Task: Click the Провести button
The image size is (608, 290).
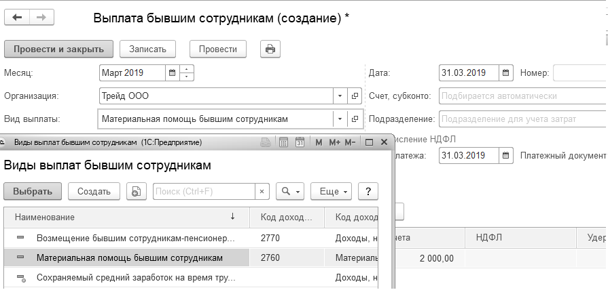Action: pyautogui.click(x=218, y=49)
